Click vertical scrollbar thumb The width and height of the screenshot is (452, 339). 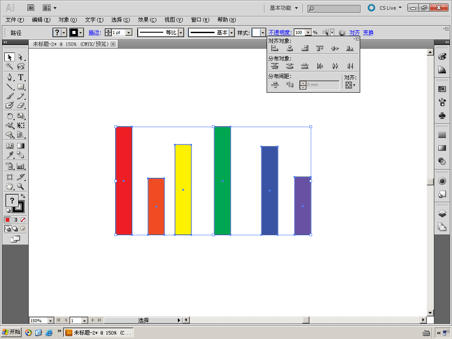[430, 181]
